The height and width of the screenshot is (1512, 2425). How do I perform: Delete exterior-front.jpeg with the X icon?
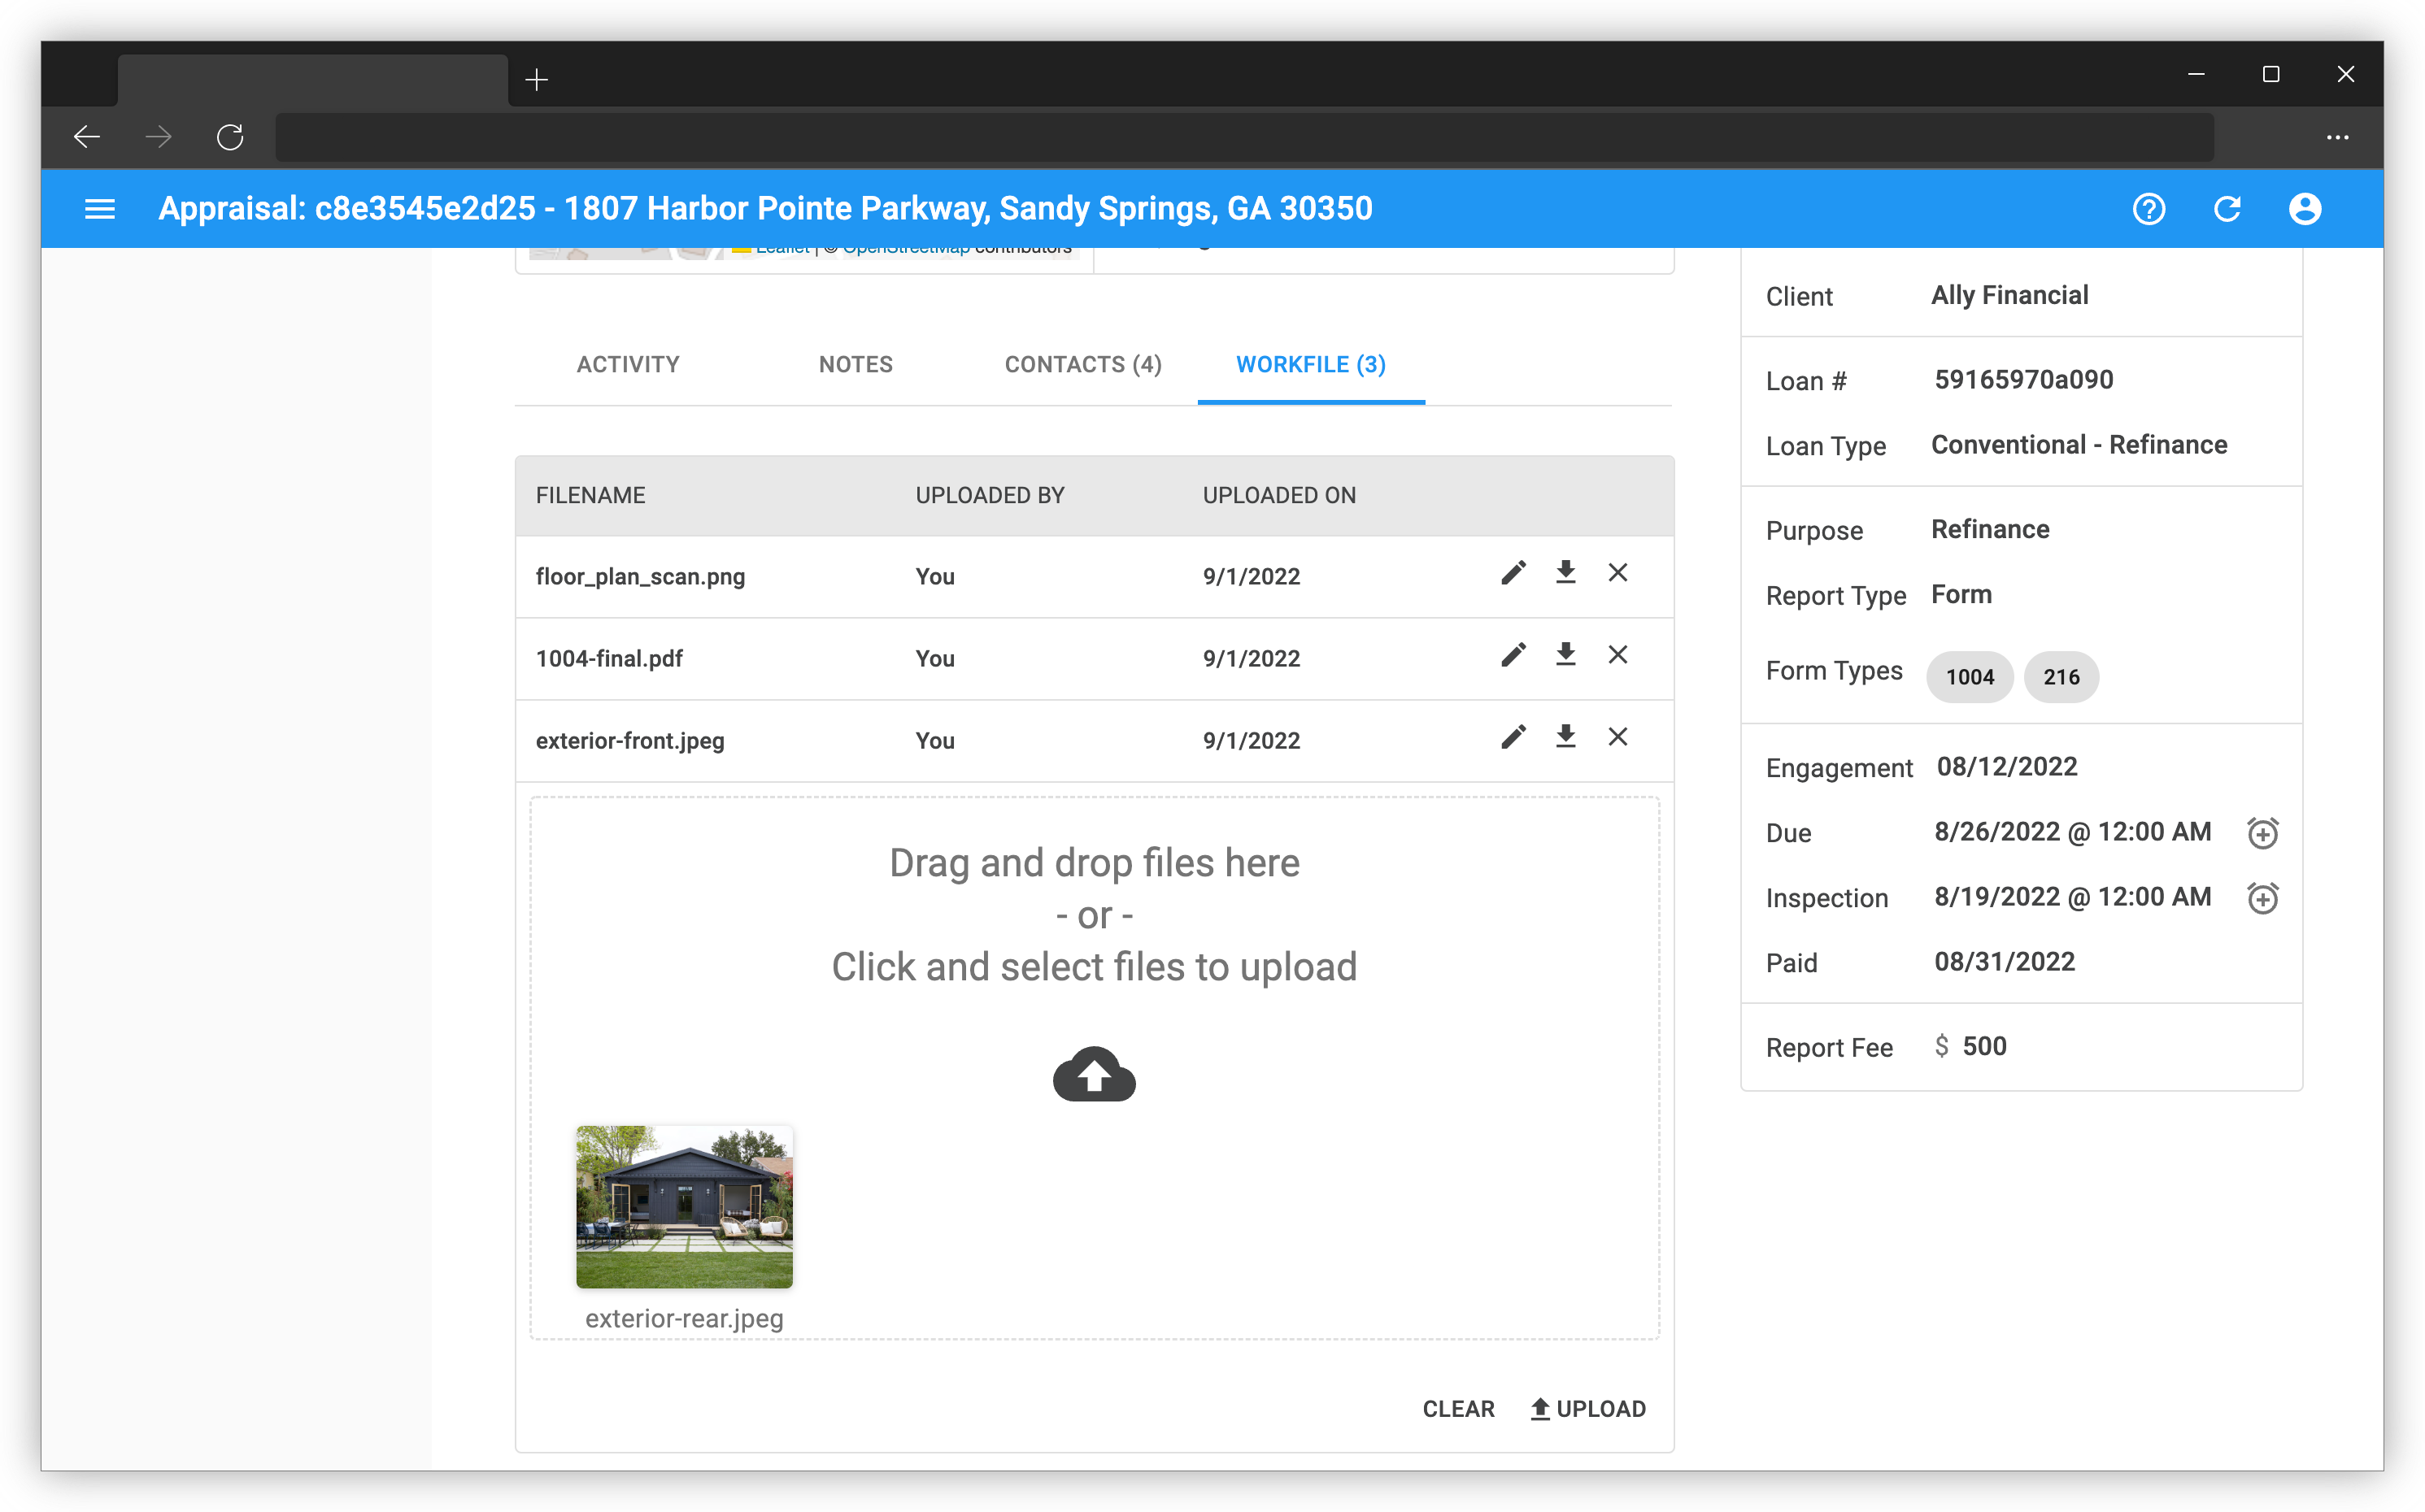[x=1618, y=737]
